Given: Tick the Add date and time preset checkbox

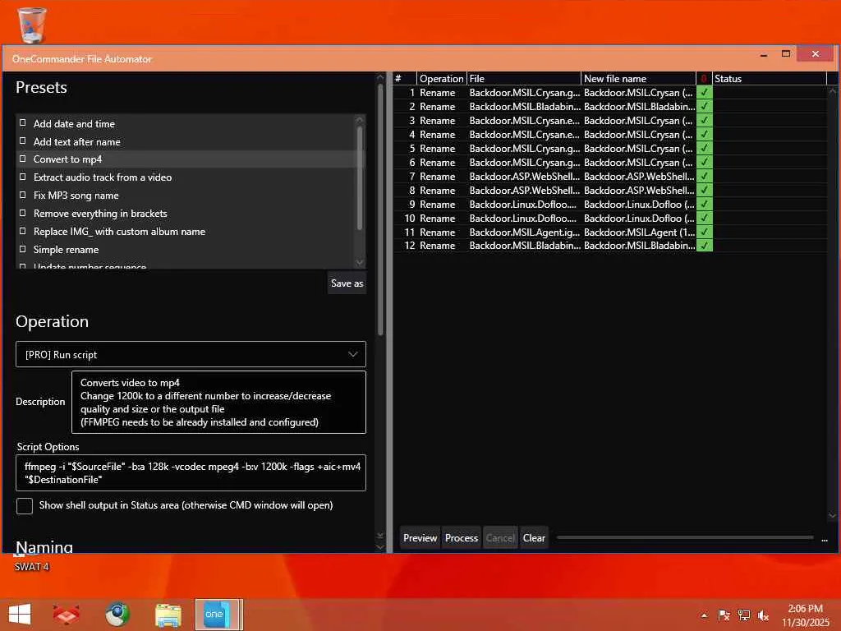Looking at the screenshot, I should (x=22, y=123).
